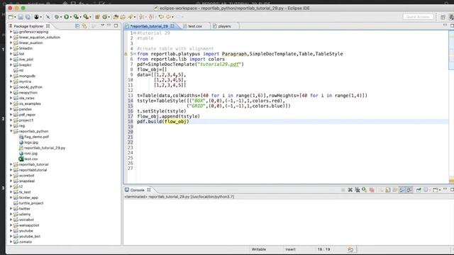Select the Package Explorer view tab
The image size is (454, 255).
(x=28, y=26)
